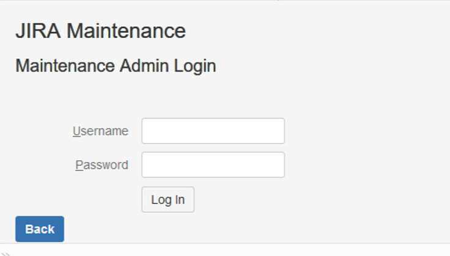Click the word Maintenance in main title
The width and height of the screenshot is (450, 256).
(126, 31)
